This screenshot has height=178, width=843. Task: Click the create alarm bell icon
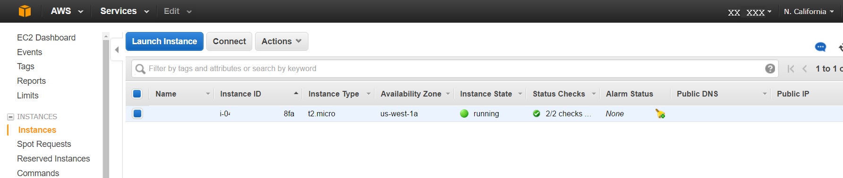[660, 113]
